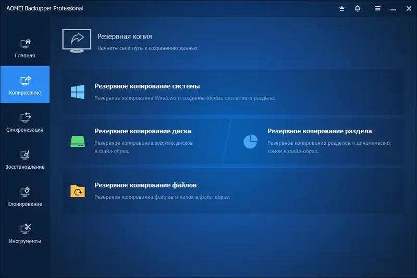Switch to the Синхронизация tab label

click(x=24, y=130)
